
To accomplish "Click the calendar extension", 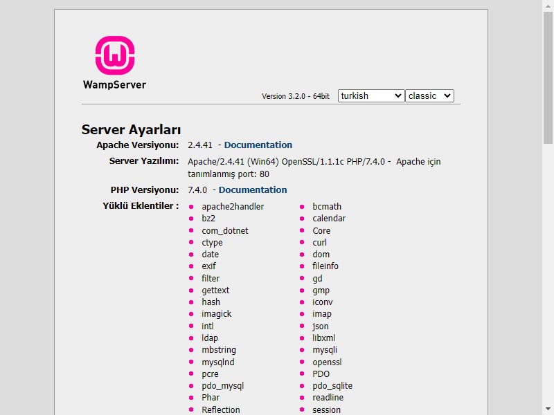I will pos(329,219).
